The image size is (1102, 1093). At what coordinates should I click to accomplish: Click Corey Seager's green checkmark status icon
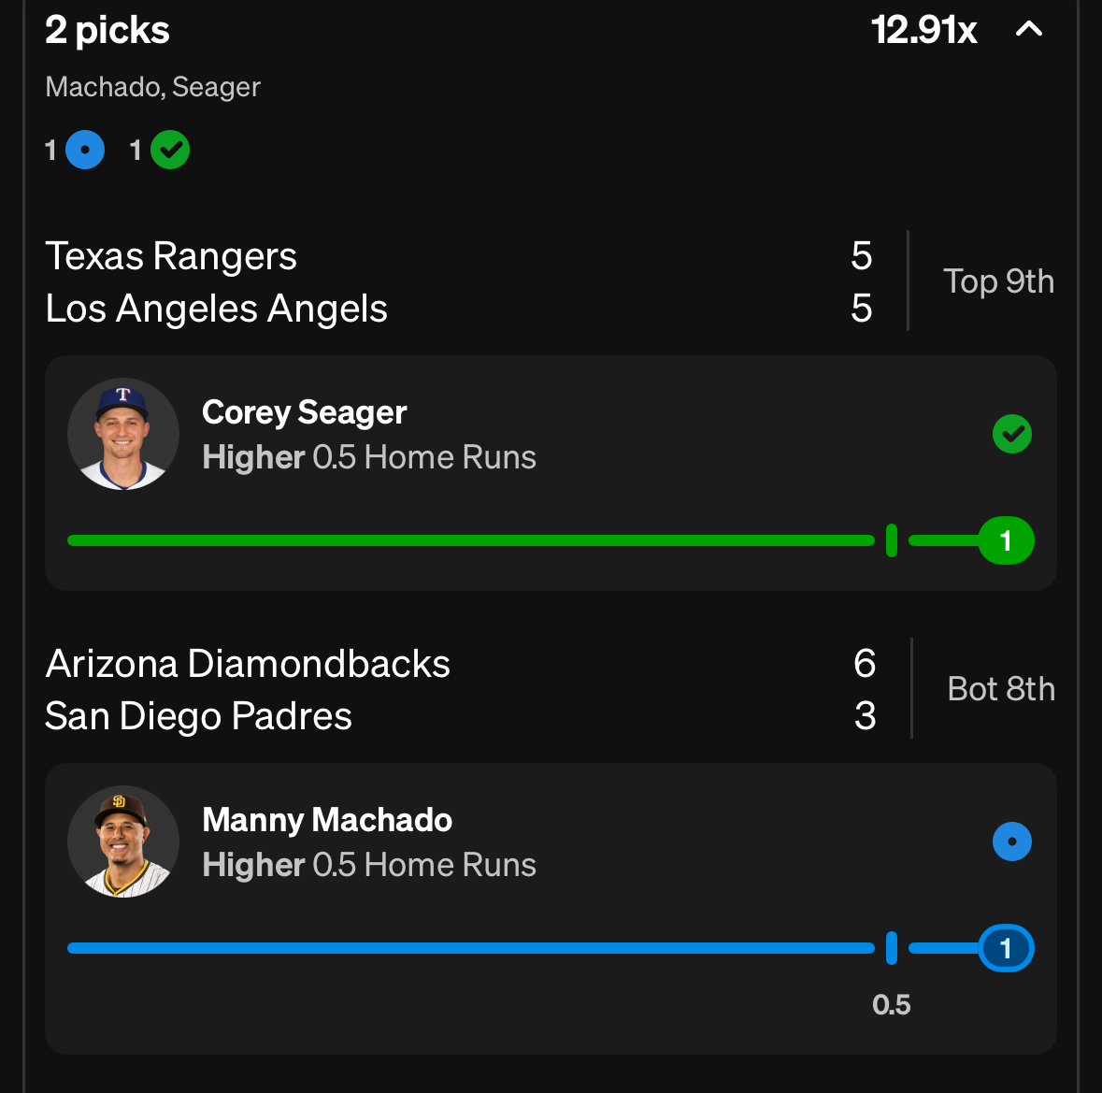tap(1011, 434)
